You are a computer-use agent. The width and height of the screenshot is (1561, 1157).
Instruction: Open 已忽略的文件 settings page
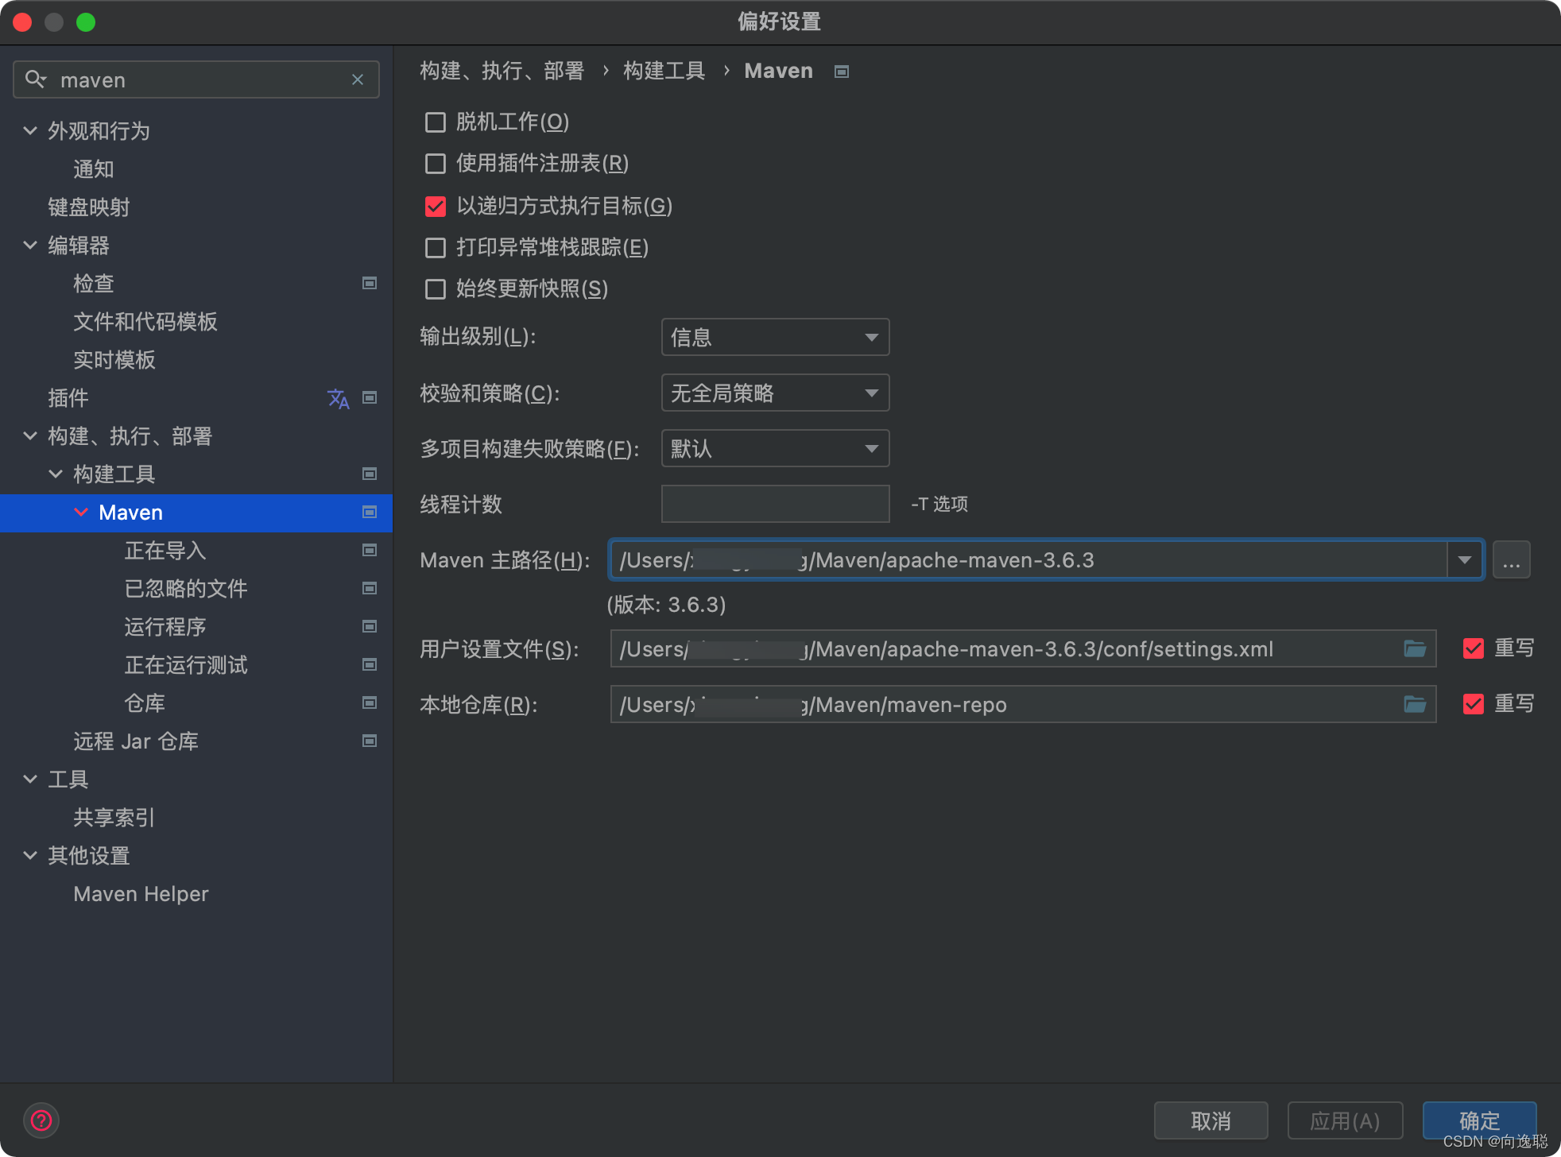pos(186,588)
